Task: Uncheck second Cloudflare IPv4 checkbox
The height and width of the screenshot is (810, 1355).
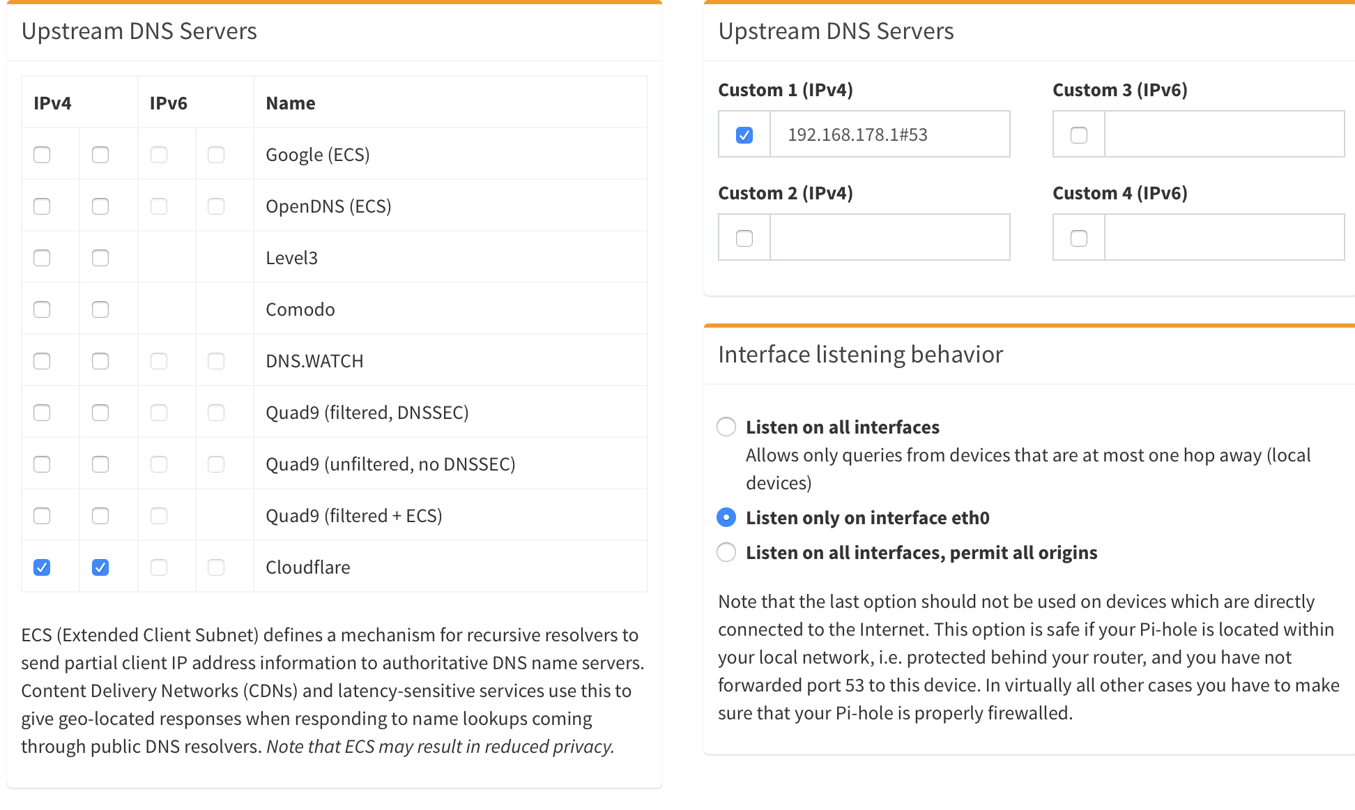Action: pyautogui.click(x=100, y=567)
